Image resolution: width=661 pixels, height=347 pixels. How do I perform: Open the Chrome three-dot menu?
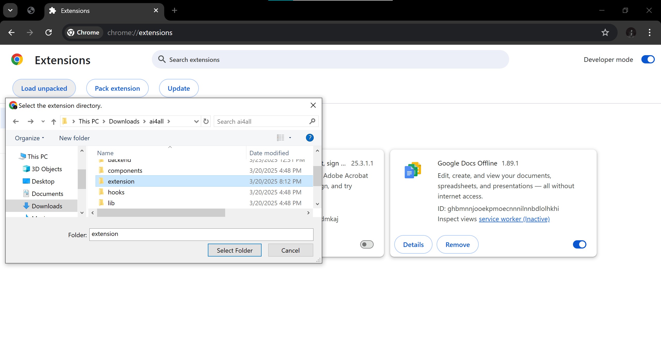(x=649, y=32)
